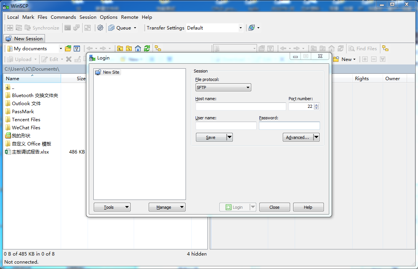The image size is (418, 269).
Task: Switch to the New Session tab
Action: pyautogui.click(x=24, y=38)
